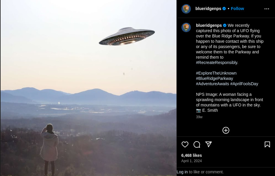Save the post with bookmark icon
This screenshot has width=275, height=176.
point(267,144)
